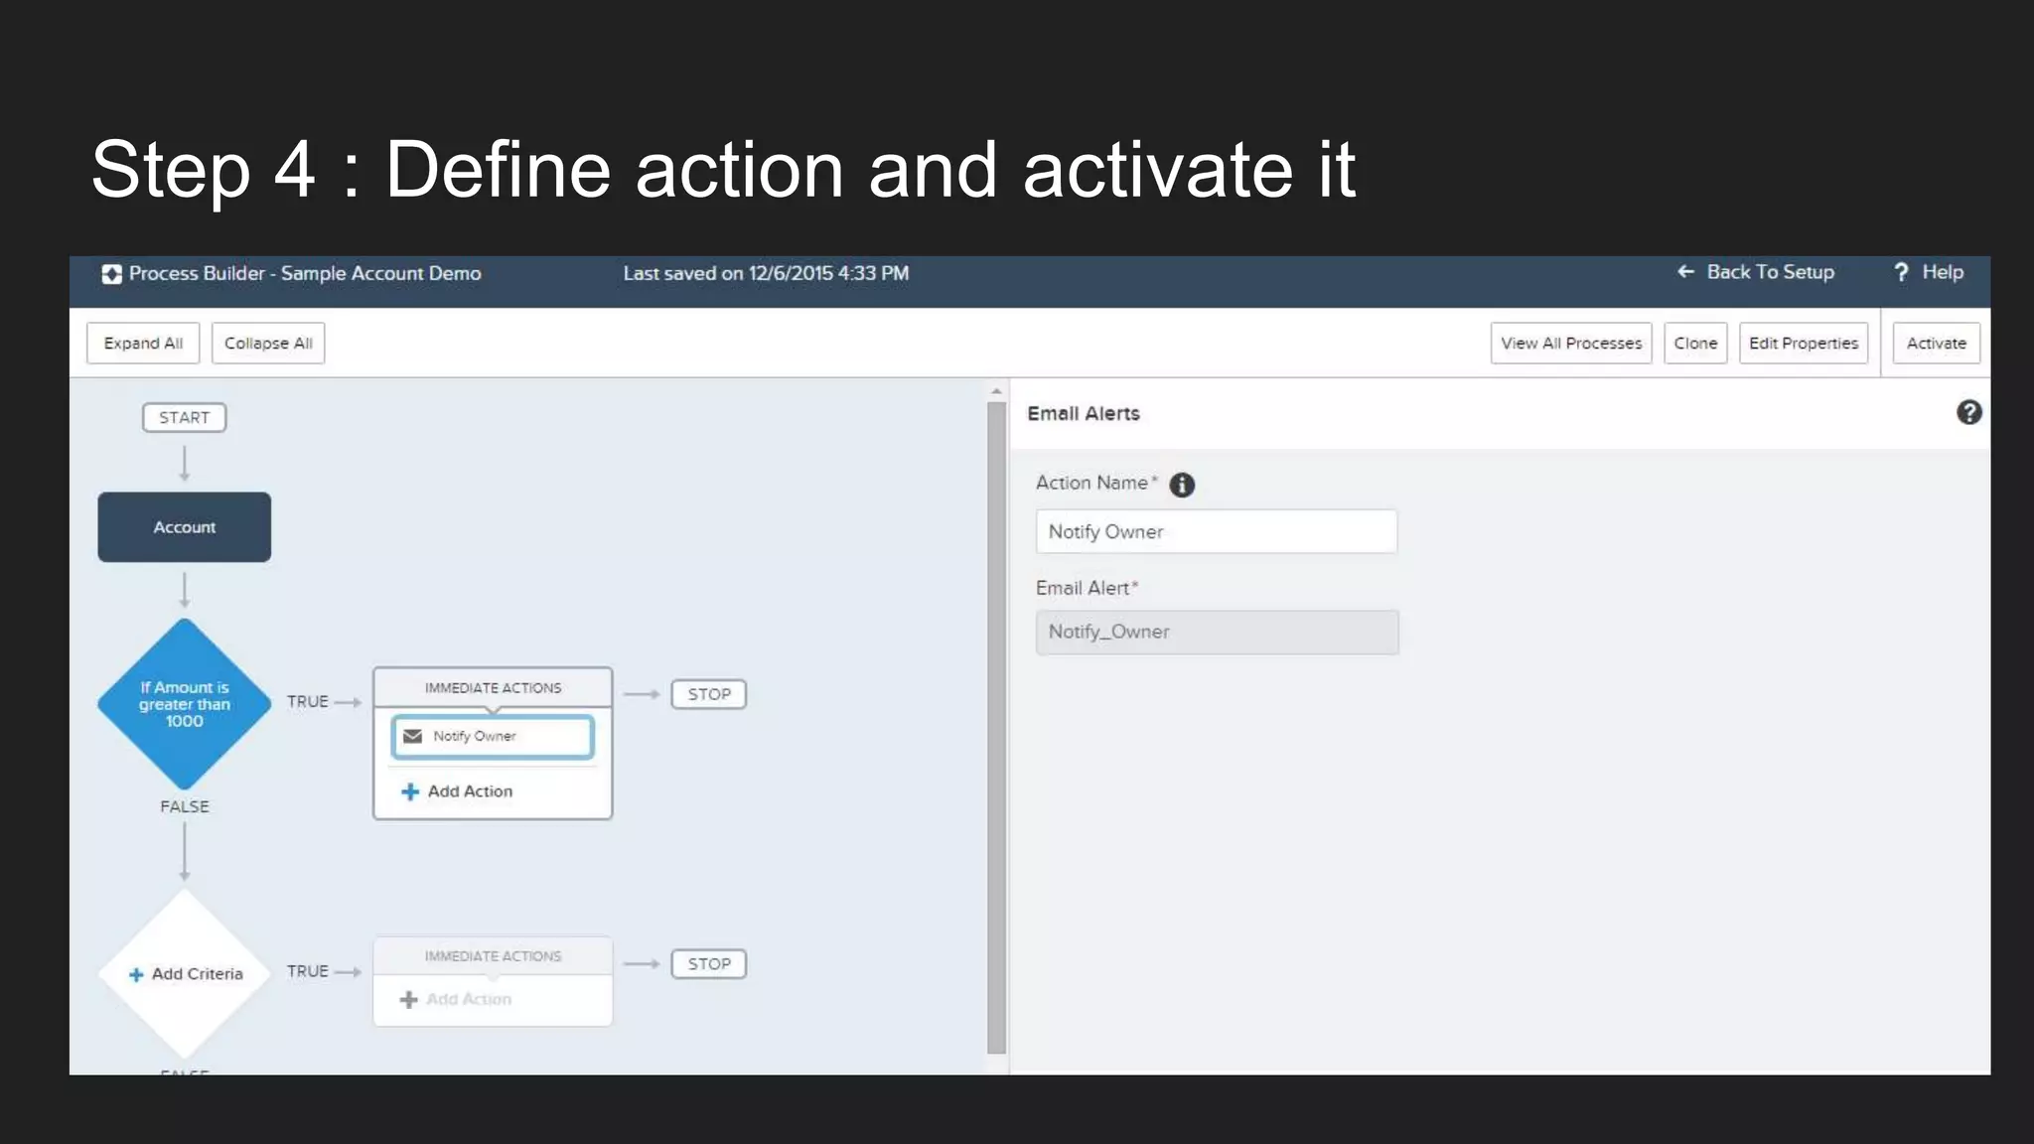Click the TRUE label next to Amount criteria
Screen dimensions: 2034x1144
coord(308,701)
